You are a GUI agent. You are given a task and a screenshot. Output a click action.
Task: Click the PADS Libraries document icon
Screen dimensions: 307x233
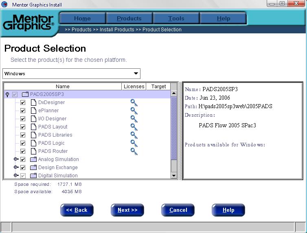pyautogui.click(x=34, y=135)
